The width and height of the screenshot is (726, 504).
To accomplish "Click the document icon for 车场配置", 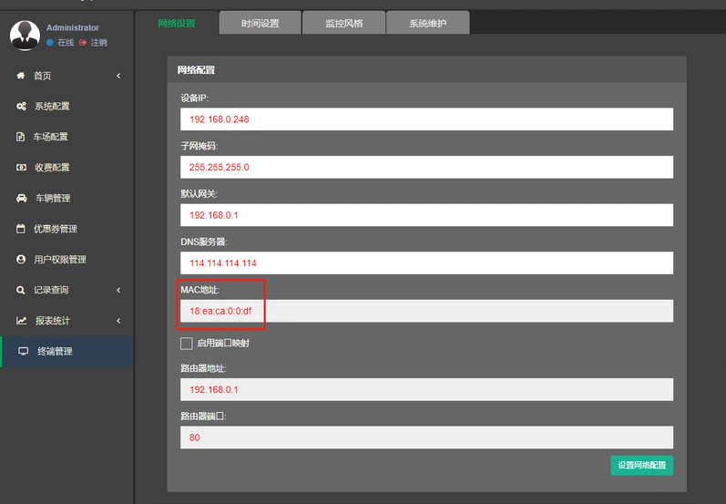I will (x=20, y=137).
